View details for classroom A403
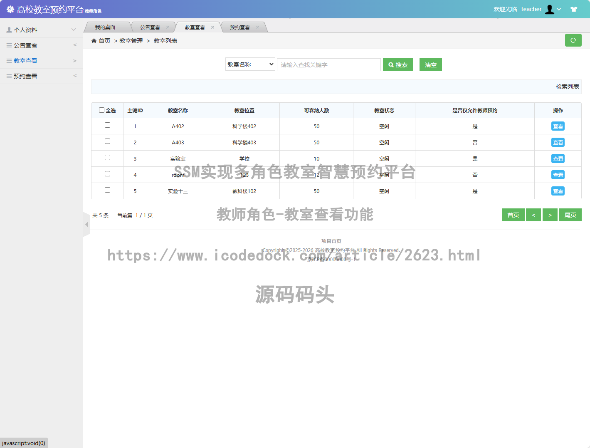The height and width of the screenshot is (448, 590). pos(558,143)
